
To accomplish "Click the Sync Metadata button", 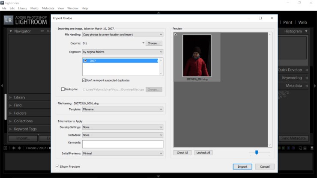I will click(293, 138).
